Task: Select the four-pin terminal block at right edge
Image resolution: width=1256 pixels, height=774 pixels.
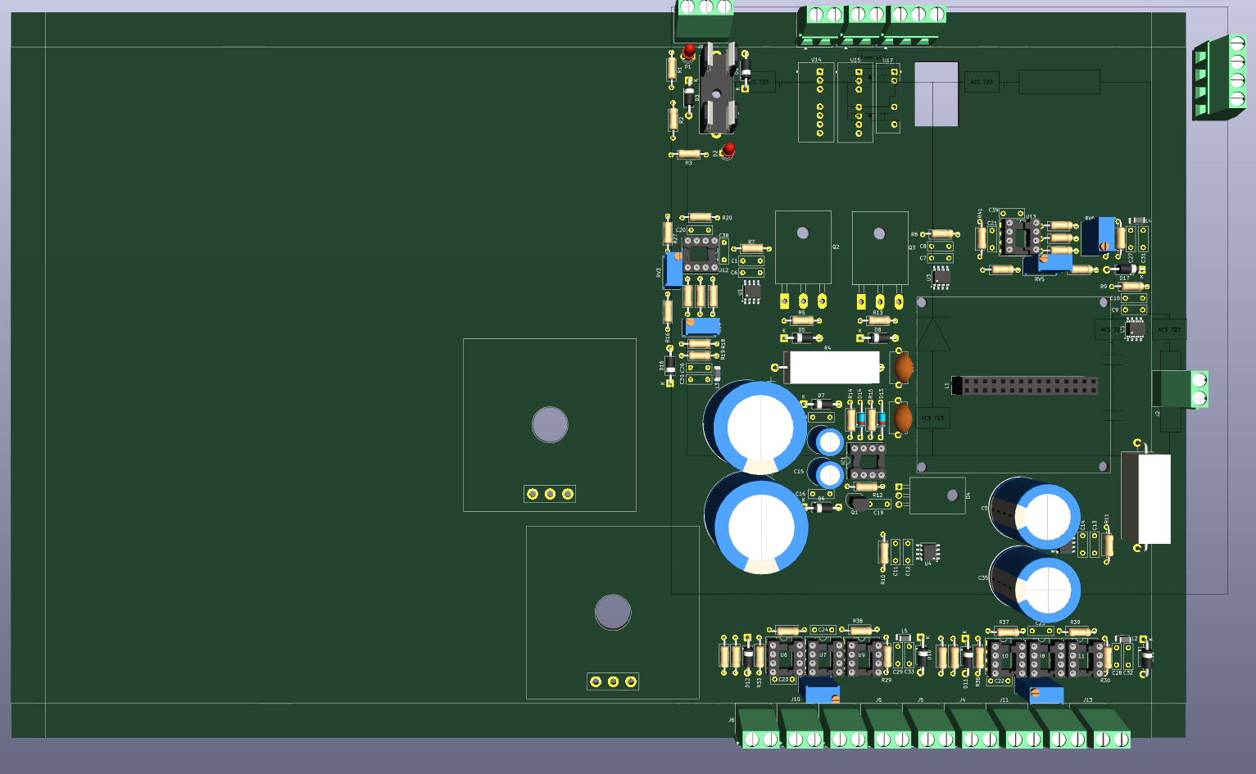Action: click(1221, 78)
